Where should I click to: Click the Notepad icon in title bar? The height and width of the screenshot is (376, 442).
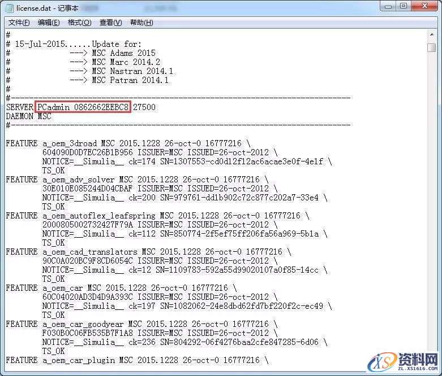click(9, 8)
